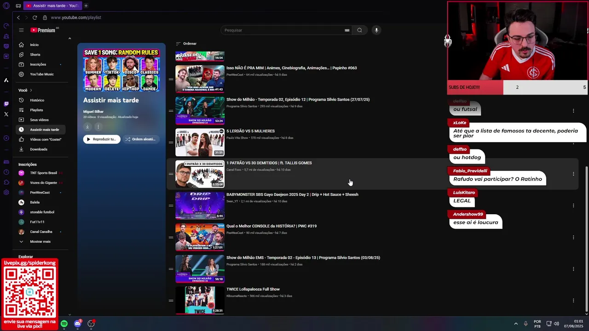This screenshot has width=589, height=331.
Task: Open Opera sidebar settings gear
Action: [x=6, y=192]
